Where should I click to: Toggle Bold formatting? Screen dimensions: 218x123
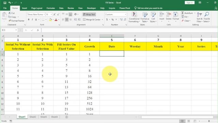click(x=29, y=19)
